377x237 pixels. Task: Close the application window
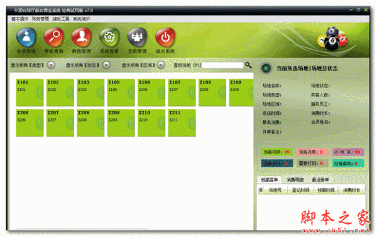[366, 10]
